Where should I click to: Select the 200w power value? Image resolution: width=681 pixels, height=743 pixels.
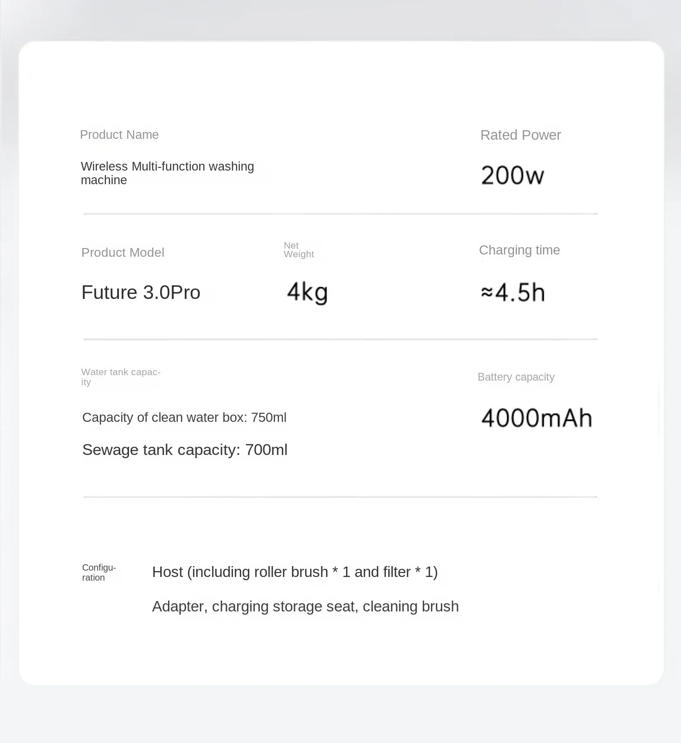[x=513, y=175]
